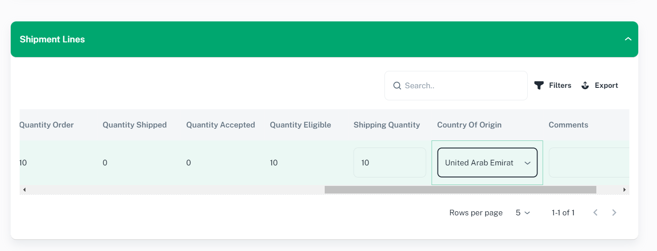Click the Shipping Quantity input field
This screenshot has height=251, width=657.
(389, 163)
